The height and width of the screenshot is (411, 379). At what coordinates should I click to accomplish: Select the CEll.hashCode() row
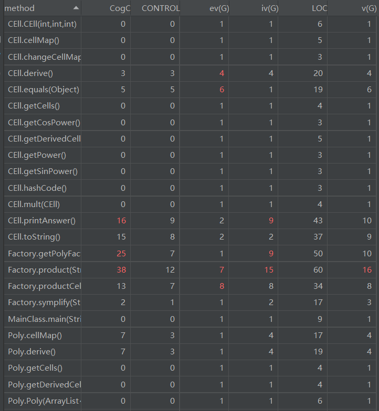[190, 188]
